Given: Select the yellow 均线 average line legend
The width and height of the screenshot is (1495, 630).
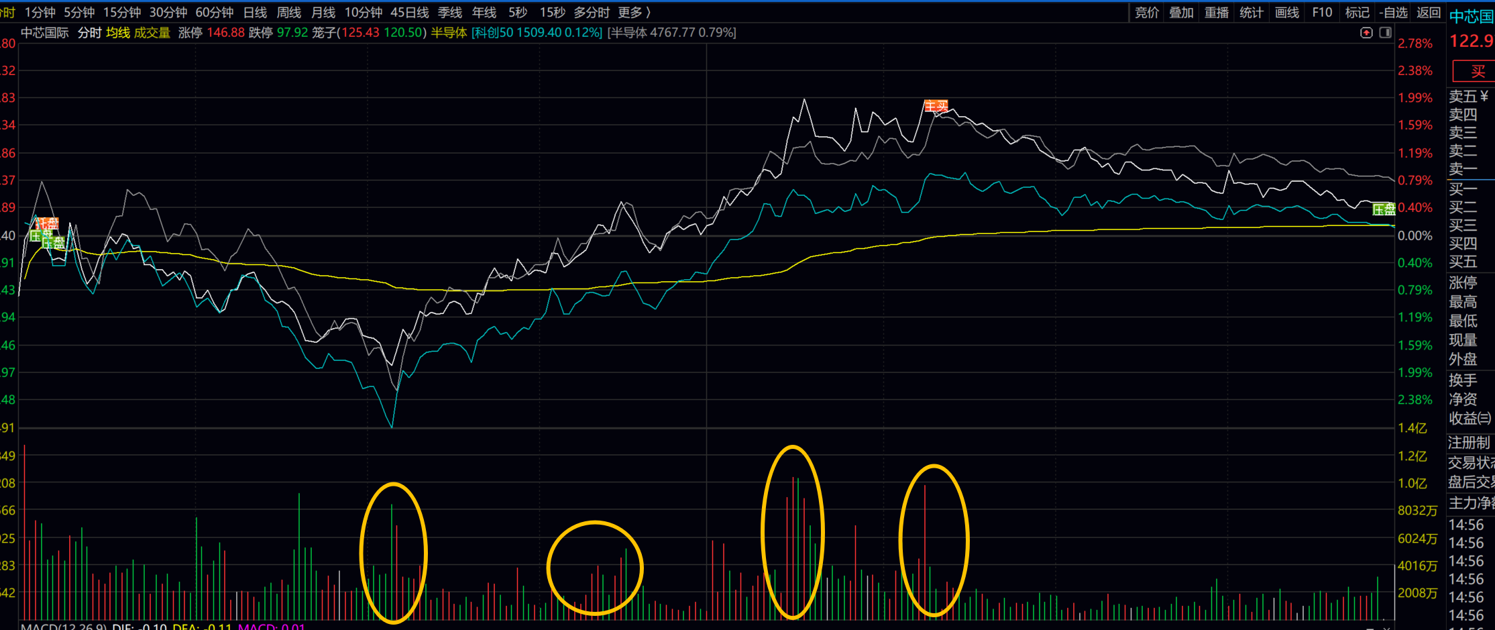Looking at the screenshot, I should point(118,32).
